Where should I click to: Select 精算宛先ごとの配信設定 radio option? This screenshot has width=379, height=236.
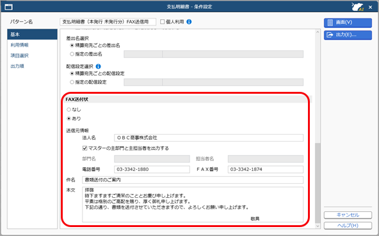click(x=72, y=73)
